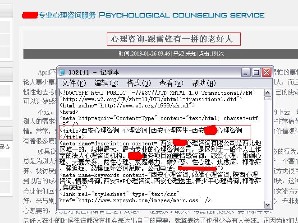Maximize the 332[1] Notepad window
This screenshot has width=298, height=223.
pos(256,72)
